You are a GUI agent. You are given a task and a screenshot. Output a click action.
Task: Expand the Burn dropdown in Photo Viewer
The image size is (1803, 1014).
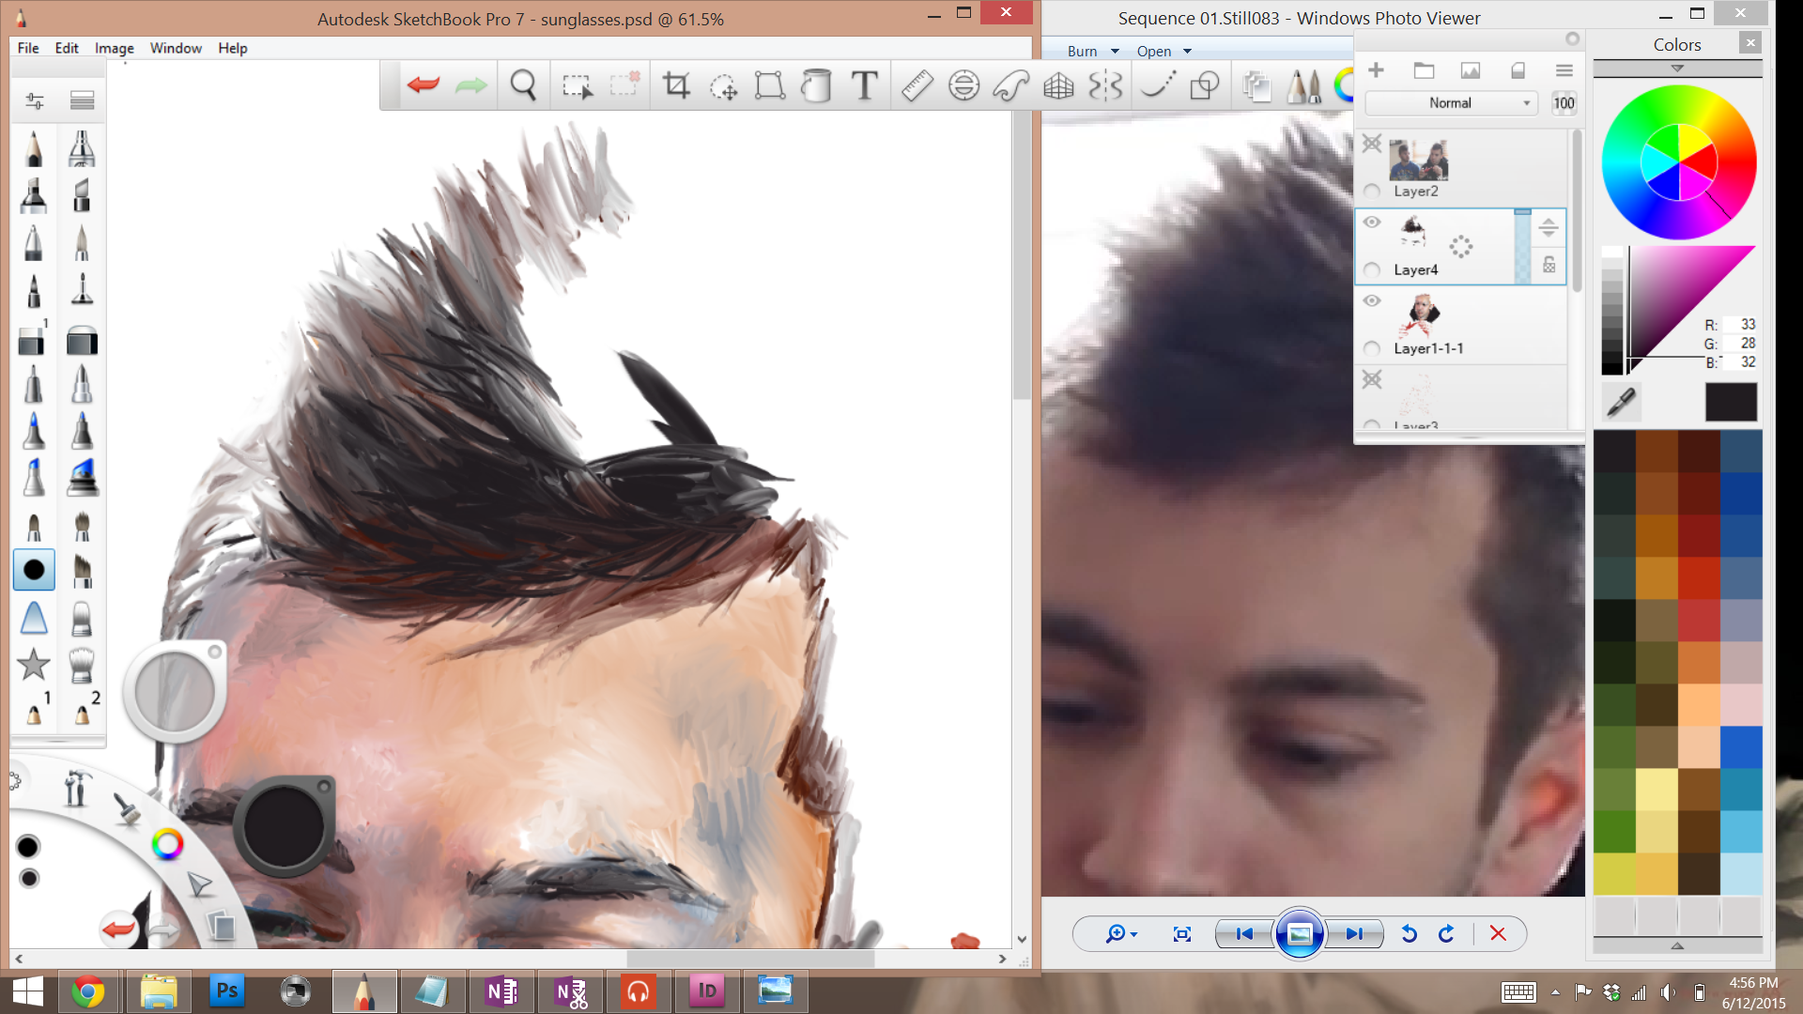[x=1093, y=52]
